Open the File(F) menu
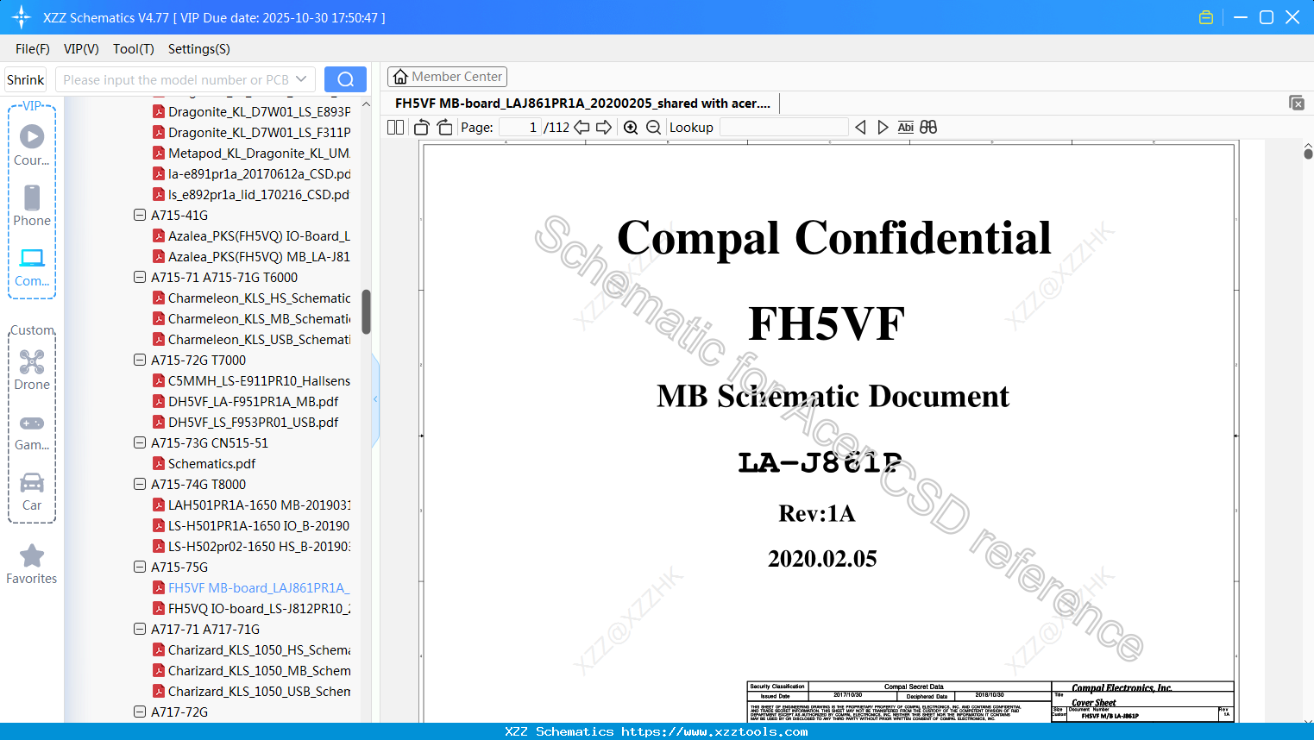This screenshot has height=740, width=1314. [33, 49]
